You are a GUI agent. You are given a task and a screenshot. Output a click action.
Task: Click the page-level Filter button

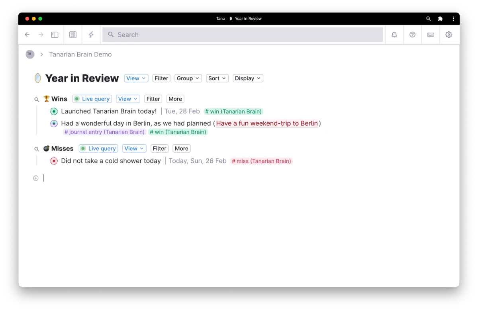point(161,78)
